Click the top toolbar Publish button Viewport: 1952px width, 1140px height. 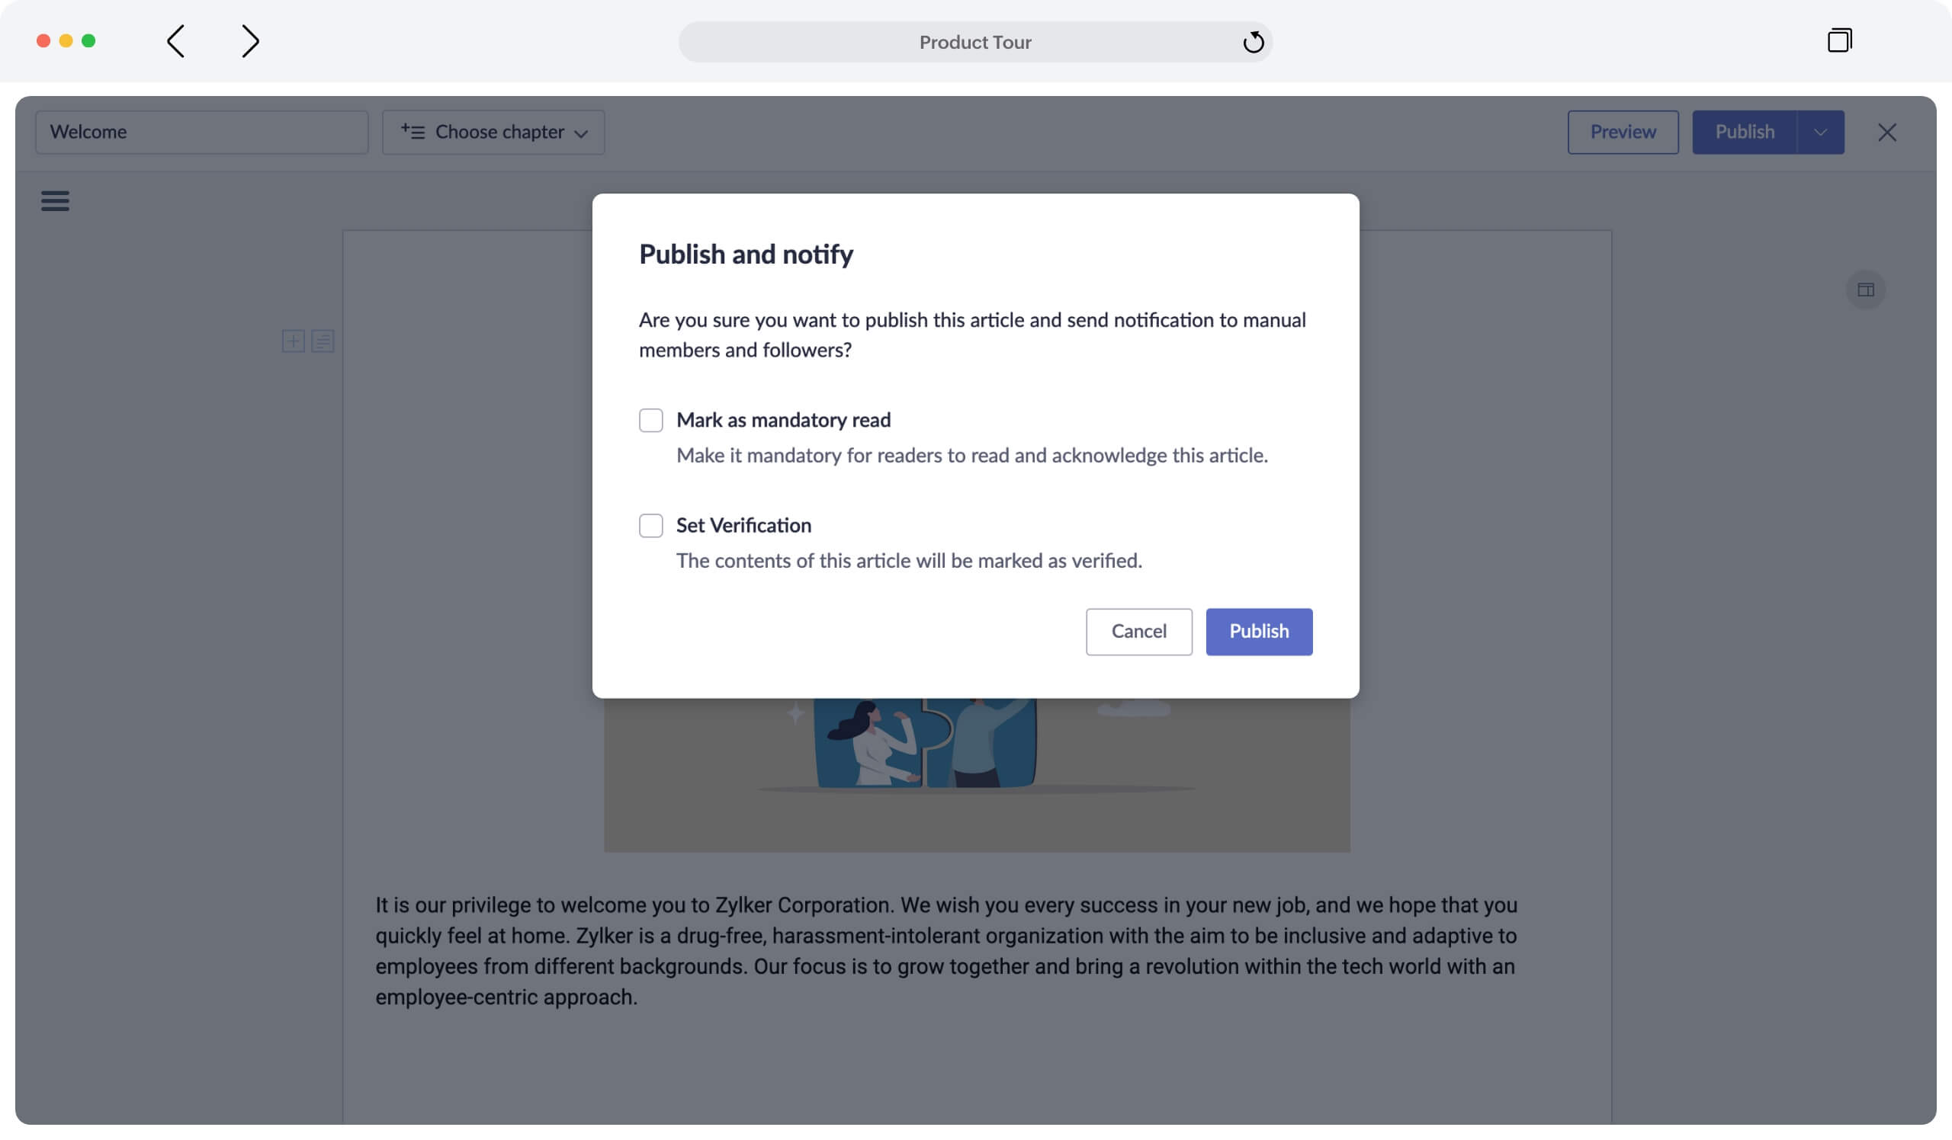tap(1744, 133)
